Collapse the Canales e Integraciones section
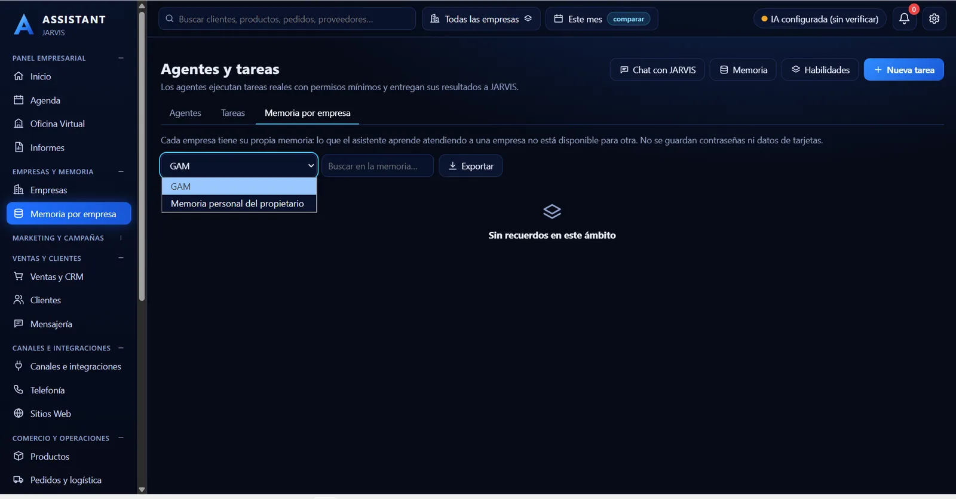 [121, 347]
